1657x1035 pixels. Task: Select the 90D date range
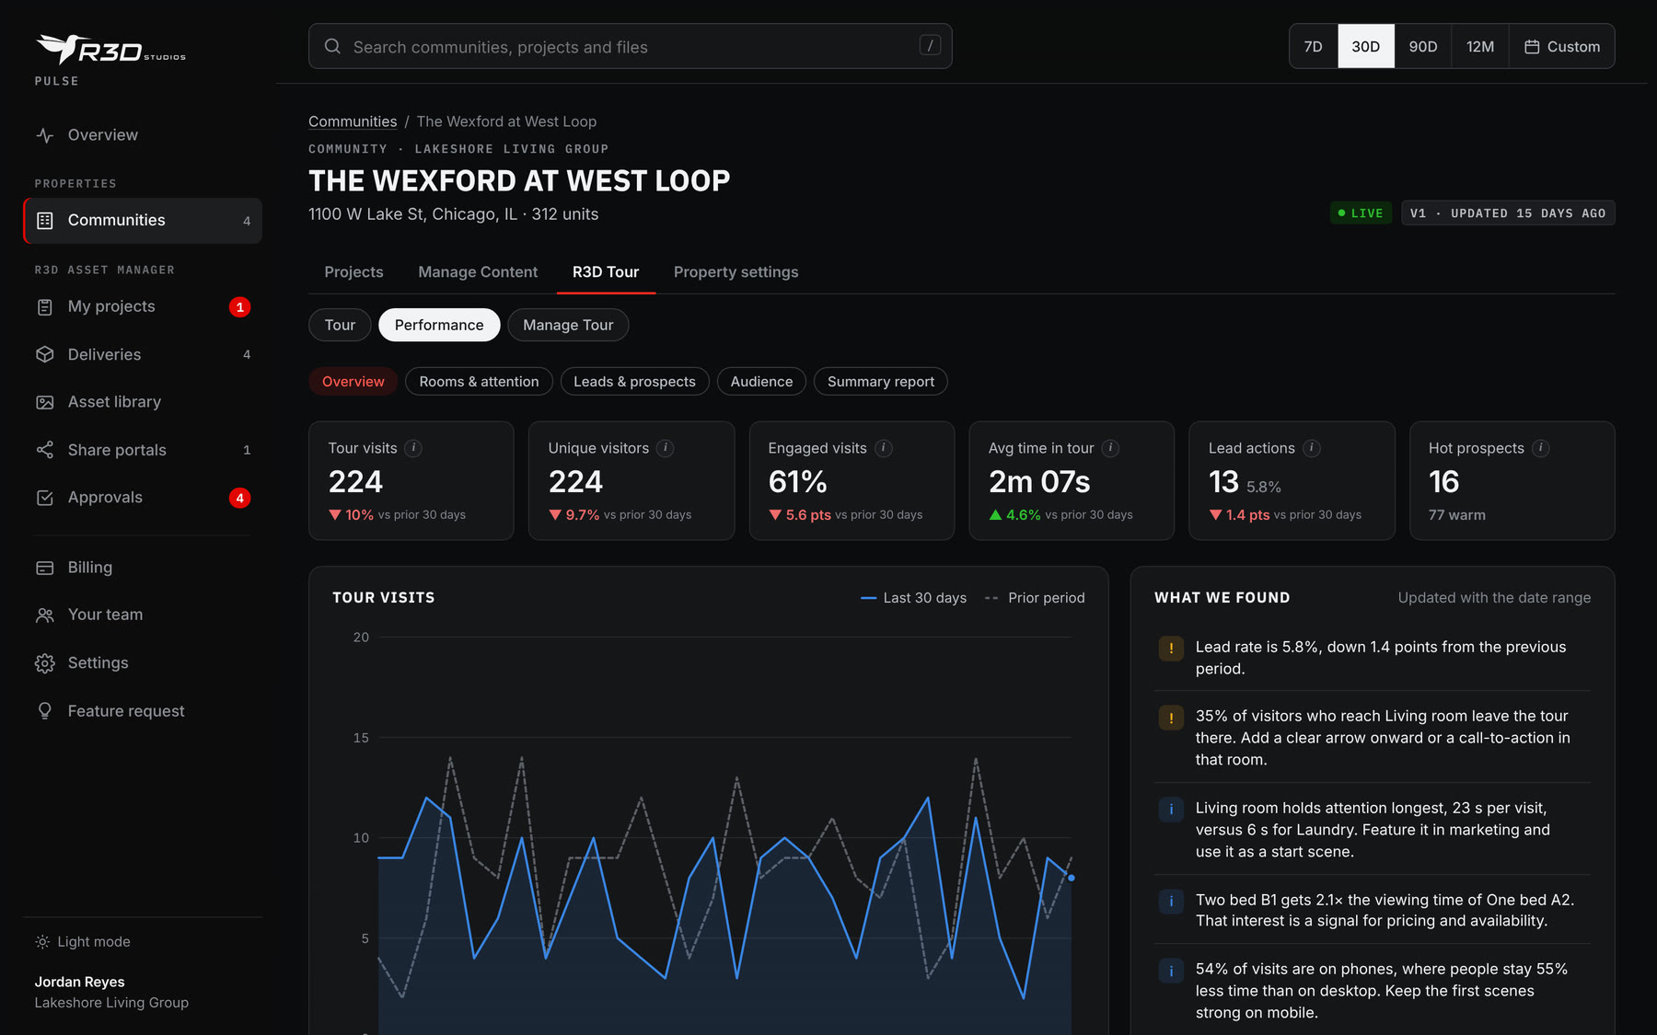coord(1423,47)
